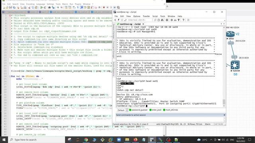This screenshot has height=143, width=255.
Task: Collapse code fold marker at the for loop line
Action: coord(10,76)
